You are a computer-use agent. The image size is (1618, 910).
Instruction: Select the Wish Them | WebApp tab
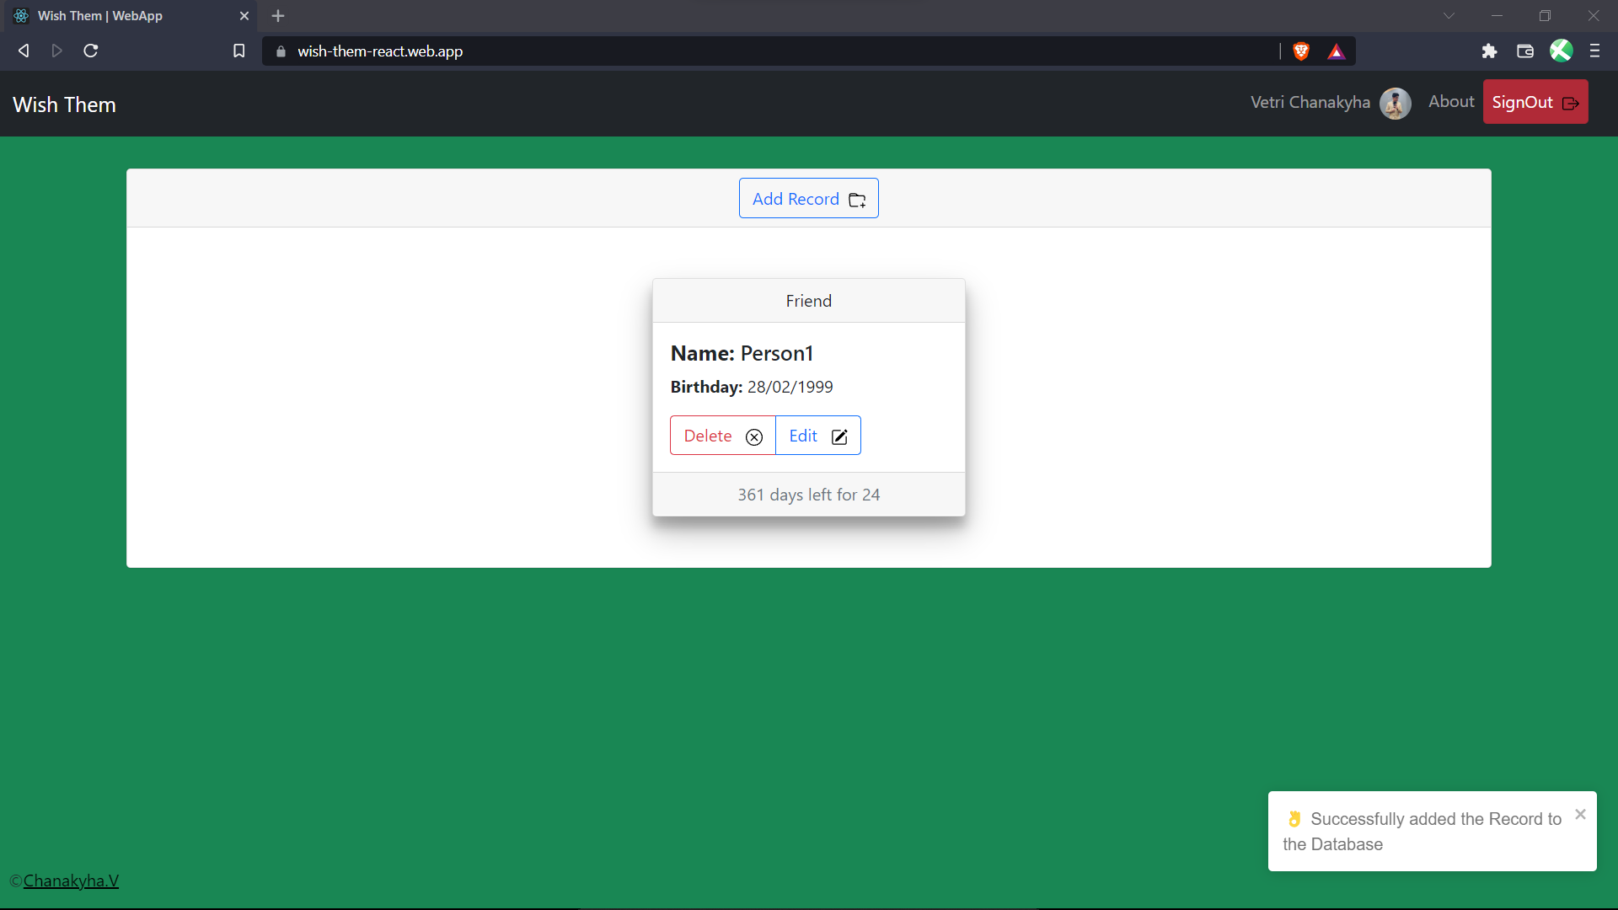pos(132,16)
